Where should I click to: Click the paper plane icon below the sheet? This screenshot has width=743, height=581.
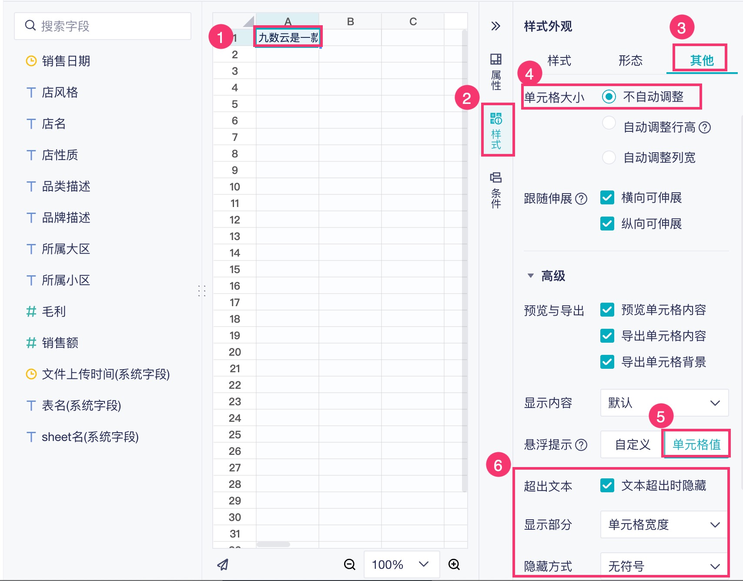click(223, 564)
